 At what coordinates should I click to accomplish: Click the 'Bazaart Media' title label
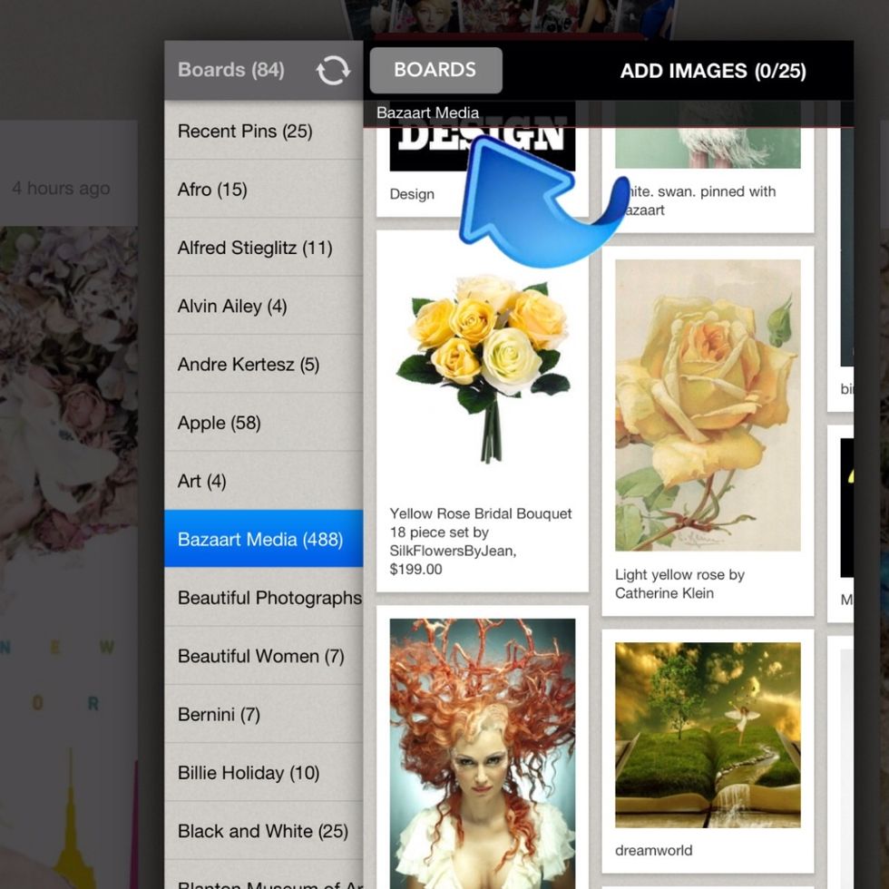(427, 112)
